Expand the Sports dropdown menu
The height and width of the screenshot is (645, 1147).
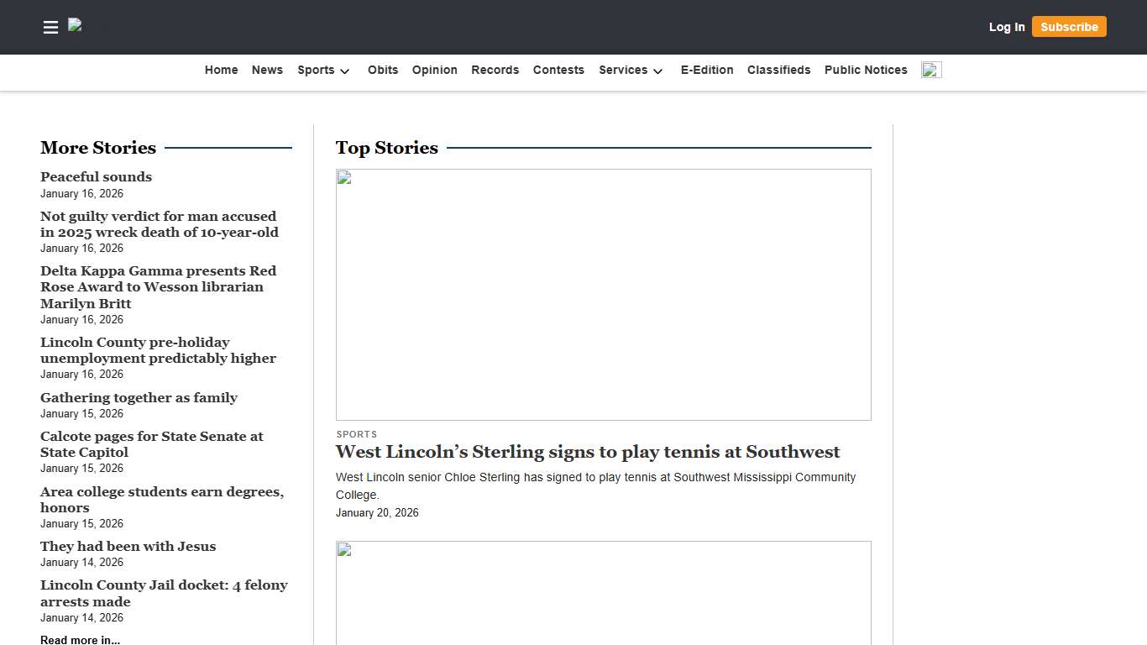323,71
